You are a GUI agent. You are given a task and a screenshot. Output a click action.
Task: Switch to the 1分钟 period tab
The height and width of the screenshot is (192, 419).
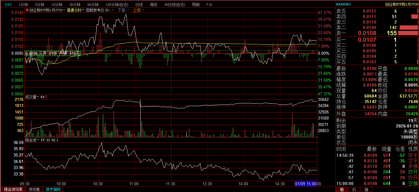click(x=23, y=5)
